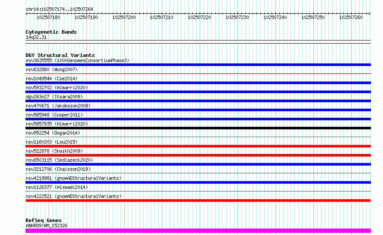Click the DGV Structural Variants track heading
Viewport: 383px width, 235px height.
click(x=60, y=55)
